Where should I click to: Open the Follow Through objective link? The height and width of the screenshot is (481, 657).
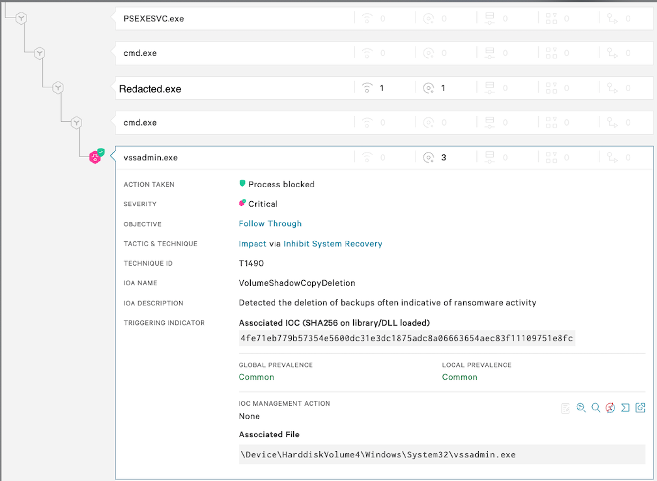(270, 224)
